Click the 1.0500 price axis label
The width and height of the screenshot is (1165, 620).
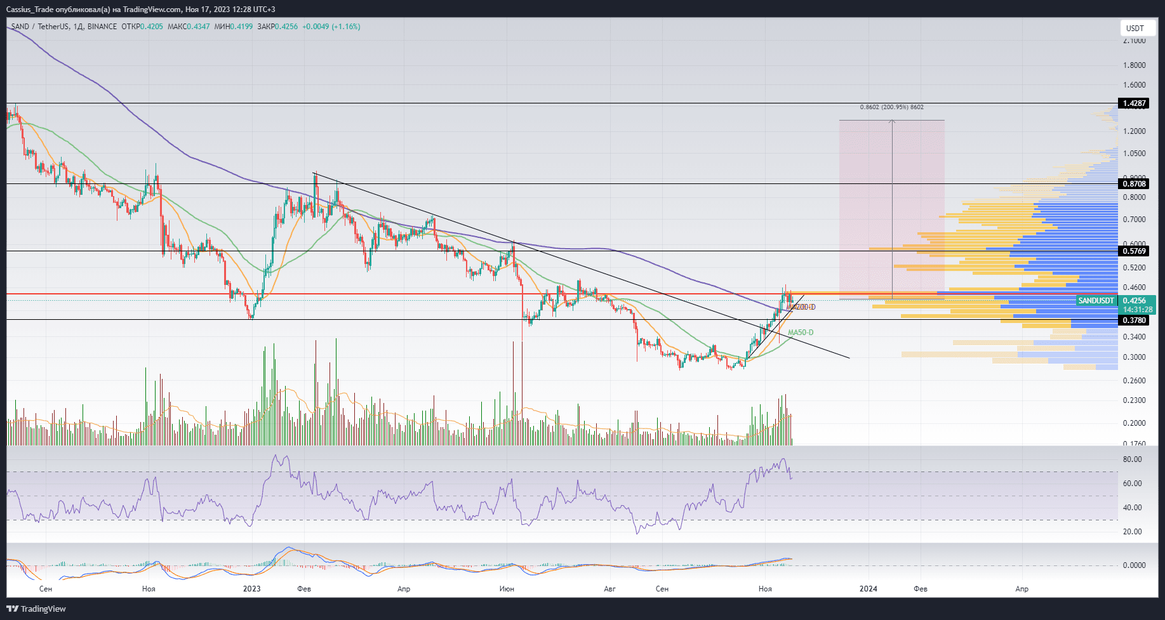(1135, 154)
